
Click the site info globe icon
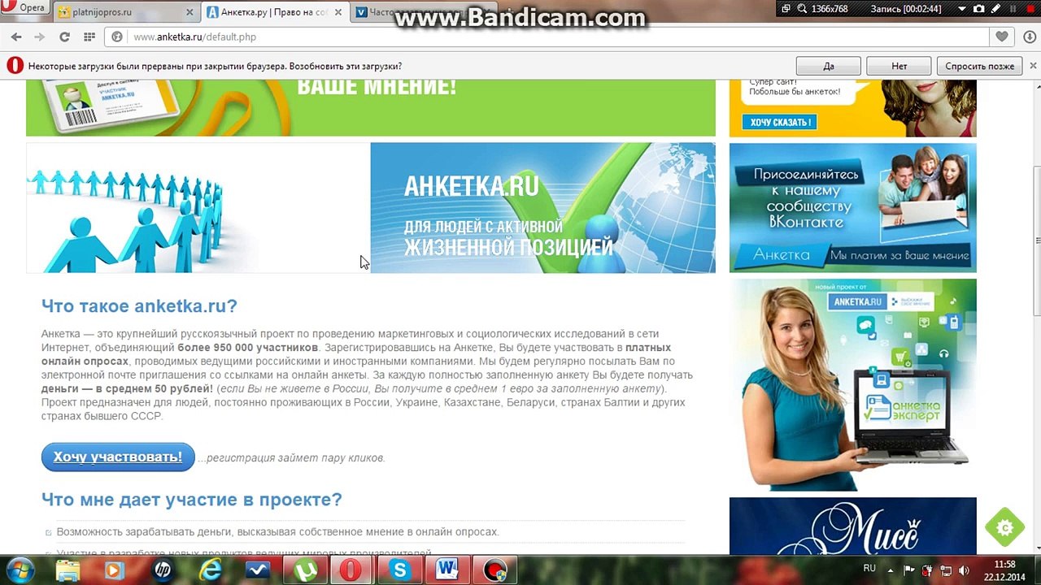click(x=117, y=37)
